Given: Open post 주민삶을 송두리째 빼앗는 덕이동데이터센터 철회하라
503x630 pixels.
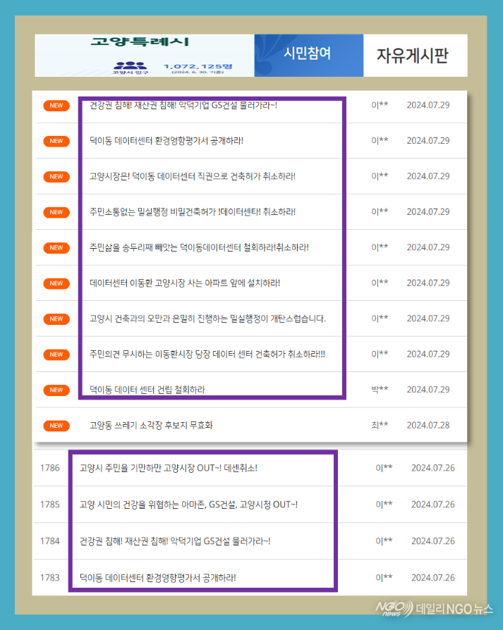Looking at the screenshot, I should pyautogui.click(x=199, y=247).
